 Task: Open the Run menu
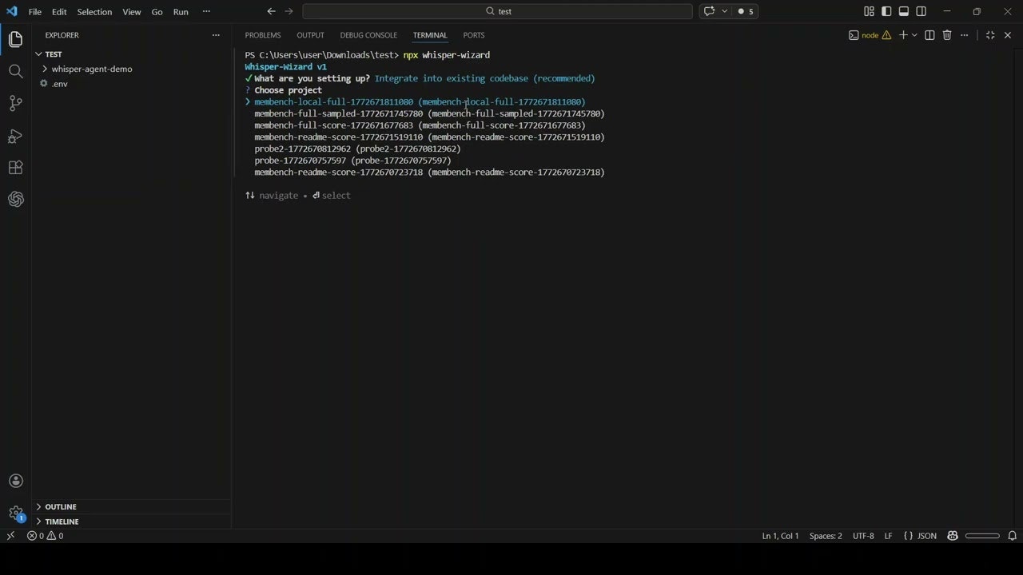click(181, 12)
